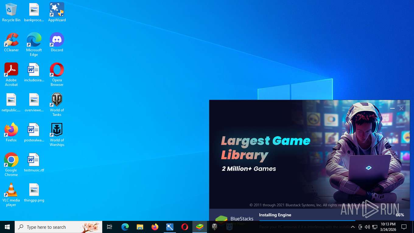This screenshot has height=233, width=414.
Task: Launch AppWizard desktop shortcut
Action: coord(57,12)
